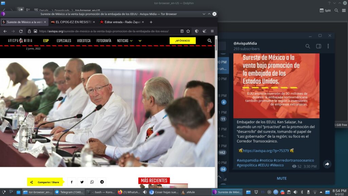Open Telegram channel three-dot options menu
Image resolution: width=348 pixels, height=196 pixels.
pos(328,46)
